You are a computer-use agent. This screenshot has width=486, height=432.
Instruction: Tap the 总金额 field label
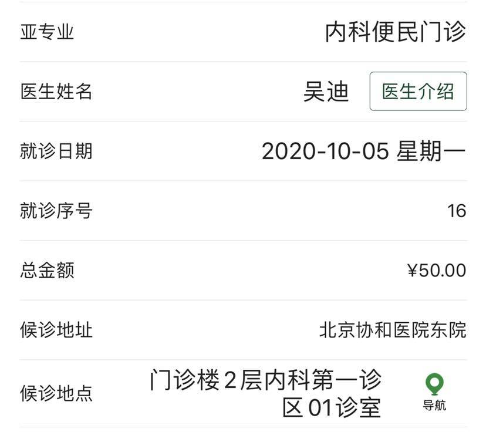tap(47, 271)
